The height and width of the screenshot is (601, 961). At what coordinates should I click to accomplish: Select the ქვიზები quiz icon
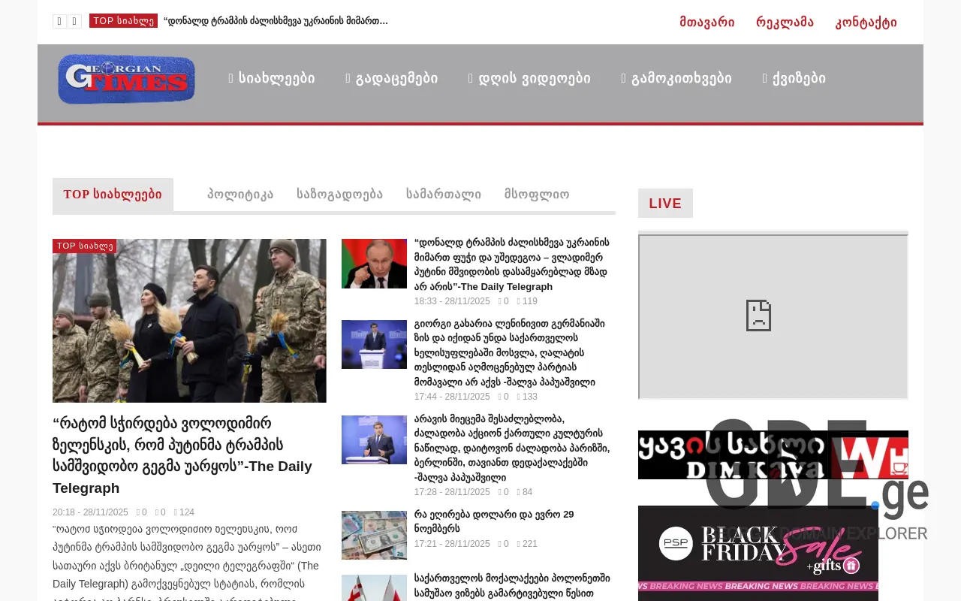pos(764,77)
